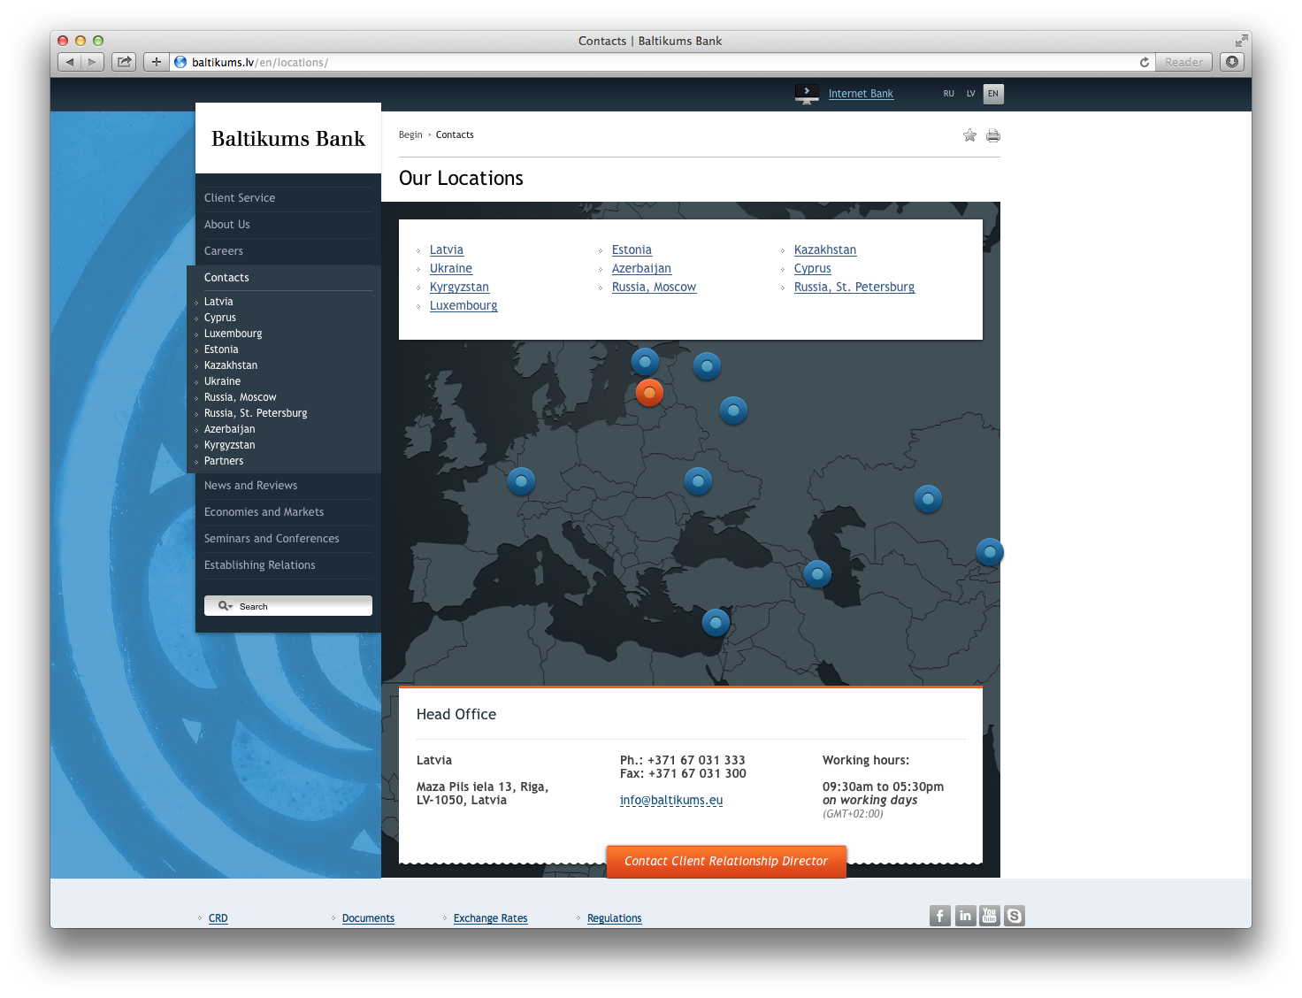Click the Russia, St. Petersburg location link
1302x998 pixels.
[x=854, y=288]
